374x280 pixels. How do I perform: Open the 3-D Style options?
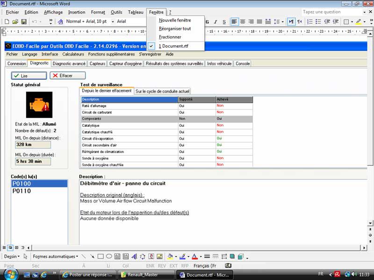pos(241,256)
